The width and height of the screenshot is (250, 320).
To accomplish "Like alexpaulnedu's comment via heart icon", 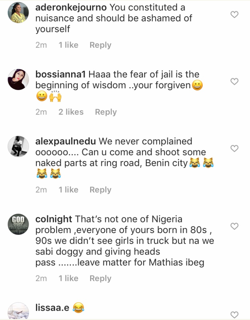I will click(x=234, y=148).
